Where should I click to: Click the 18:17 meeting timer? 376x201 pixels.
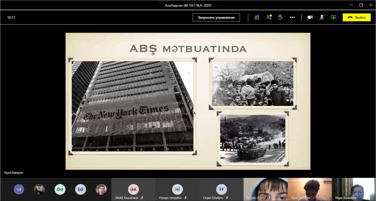[11, 18]
